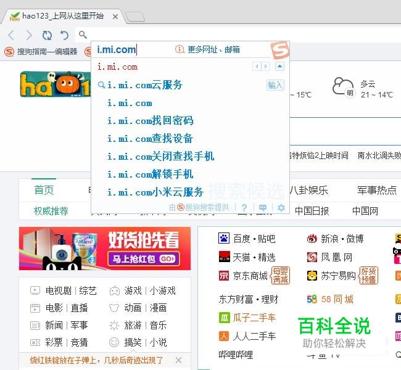401x370 pixels.
Task: Open the 新浪 link with the Weibo eye icon
Action: coord(323,239)
